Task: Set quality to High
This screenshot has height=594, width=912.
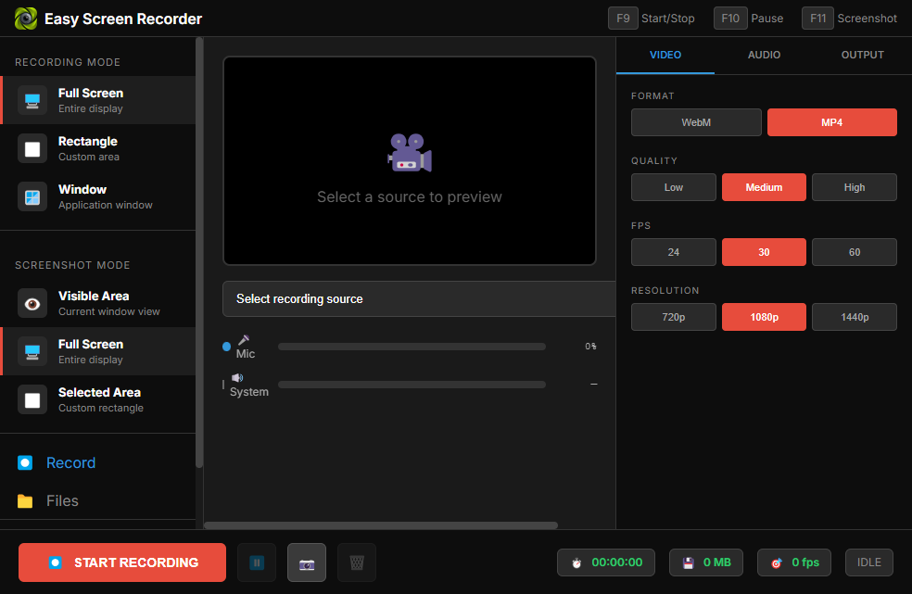Action: coord(855,187)
